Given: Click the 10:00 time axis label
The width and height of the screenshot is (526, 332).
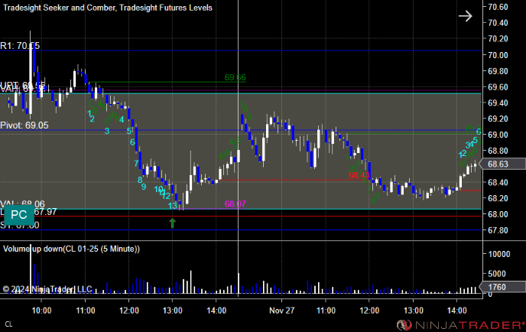Looking at the screenshot, I should (x=41, y=311).
